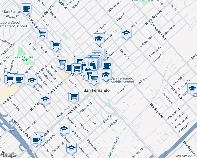
Task: Click the San Fernando city label
Action: click(x=96, y=90)
